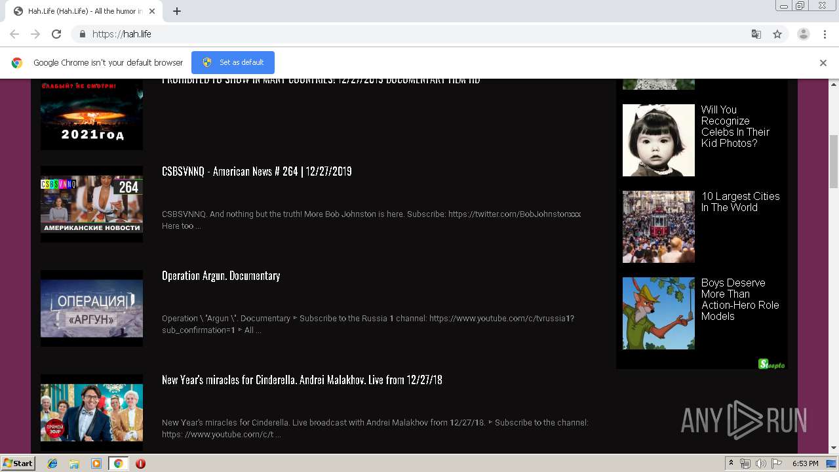The image size is (839, 472).
Task: Open the Operation Argun thumbnail
Action: (92, 308)
